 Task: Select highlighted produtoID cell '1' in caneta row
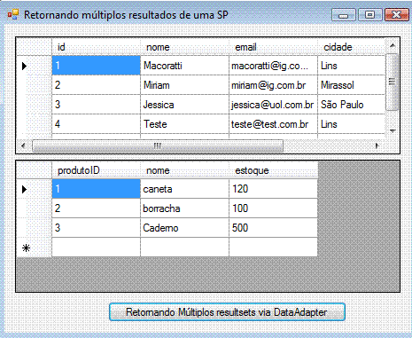[x=96, y=189]
